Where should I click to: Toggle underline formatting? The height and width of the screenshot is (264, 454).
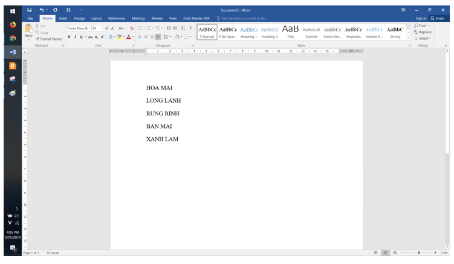tap(82, 37)
